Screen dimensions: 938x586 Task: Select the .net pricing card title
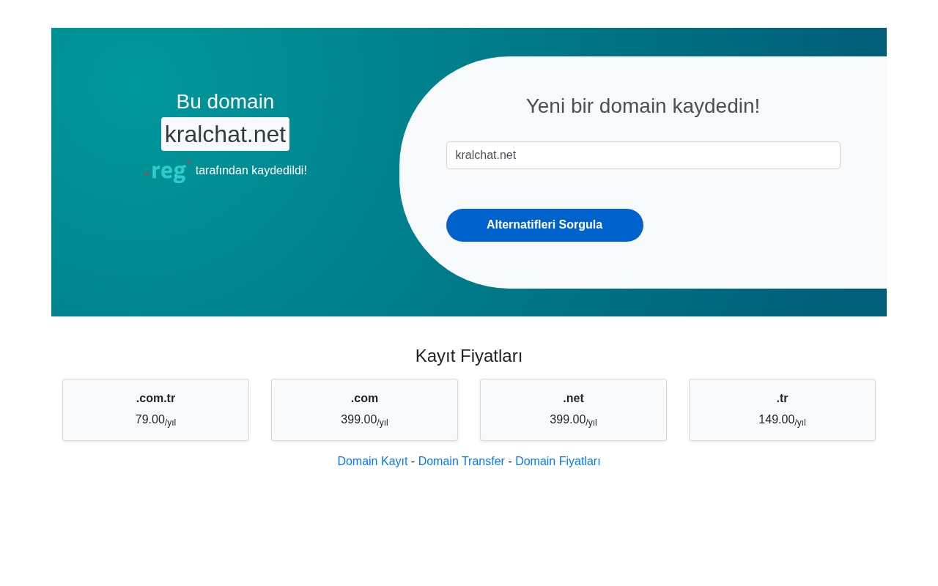[x=573, y=398]
